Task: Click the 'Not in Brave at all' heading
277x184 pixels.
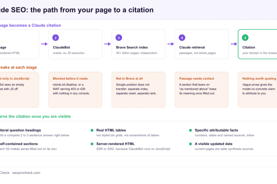Action: coord(129,79)
